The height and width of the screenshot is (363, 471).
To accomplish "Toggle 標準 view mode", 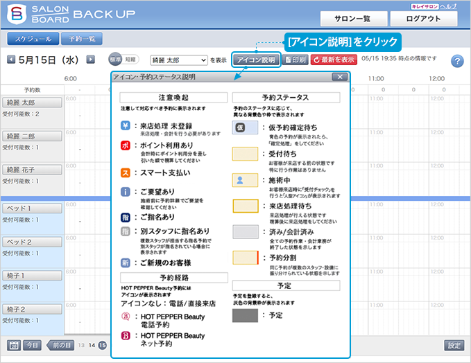I will 115,60.
